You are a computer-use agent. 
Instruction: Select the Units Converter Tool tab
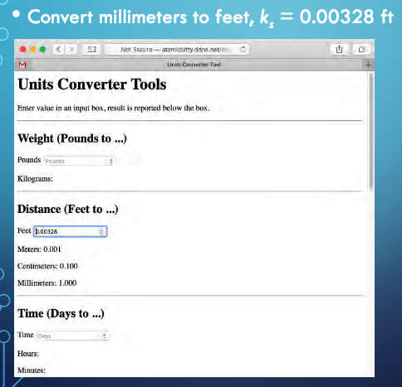194,65
